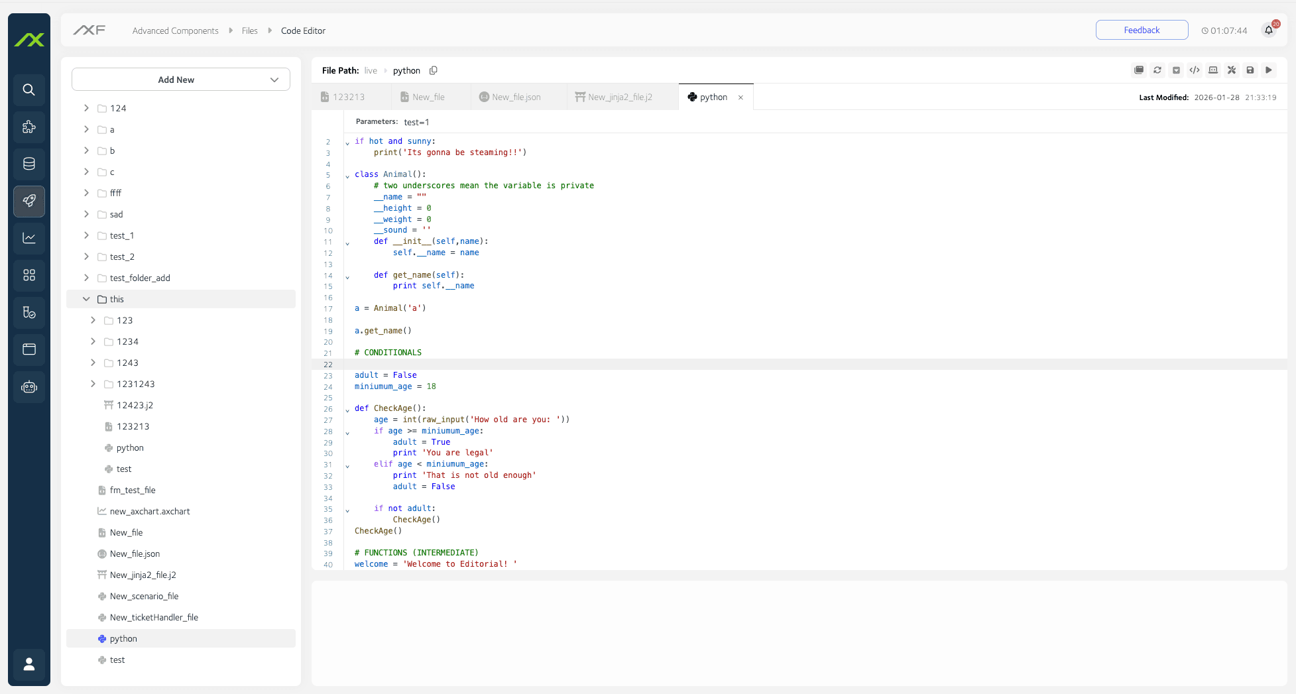The image size is (1296, 694).
Task: Open the search icon in the sidebar
Action: pyautogui.click(x=29, y=89)
